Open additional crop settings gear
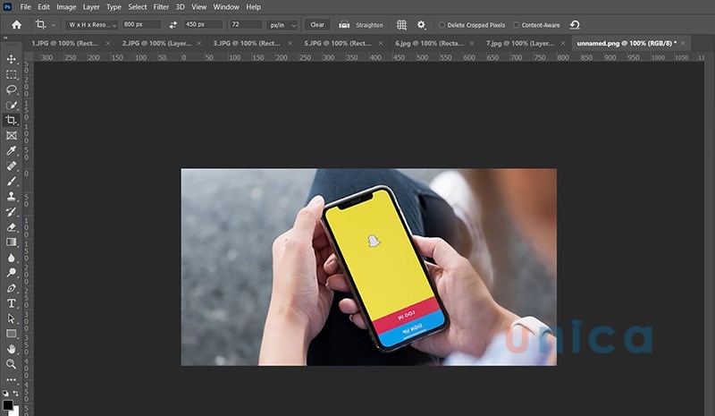The height and width of the screenshot is (416, 715). (421, 25)
